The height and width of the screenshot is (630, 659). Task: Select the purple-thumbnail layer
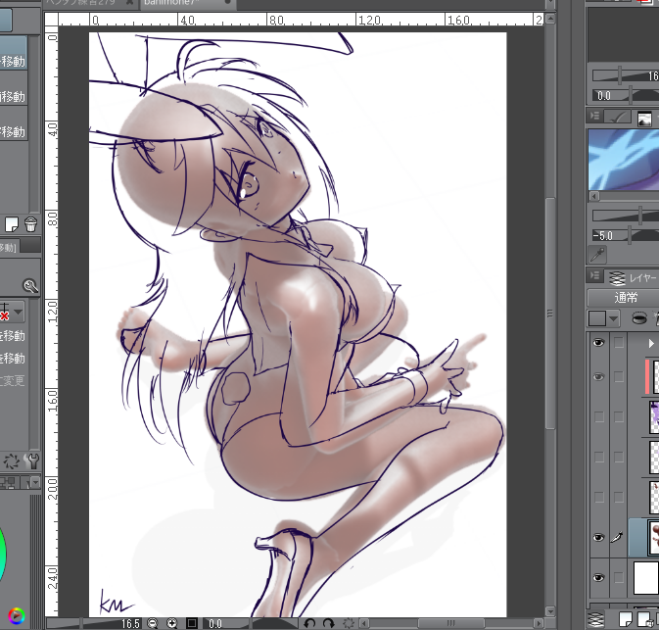(x=654, y=416)
